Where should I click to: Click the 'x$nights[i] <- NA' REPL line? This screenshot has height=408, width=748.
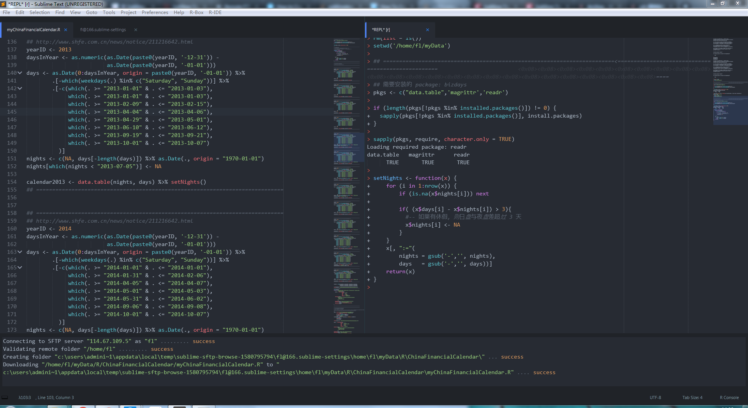[x=432, y=225]
